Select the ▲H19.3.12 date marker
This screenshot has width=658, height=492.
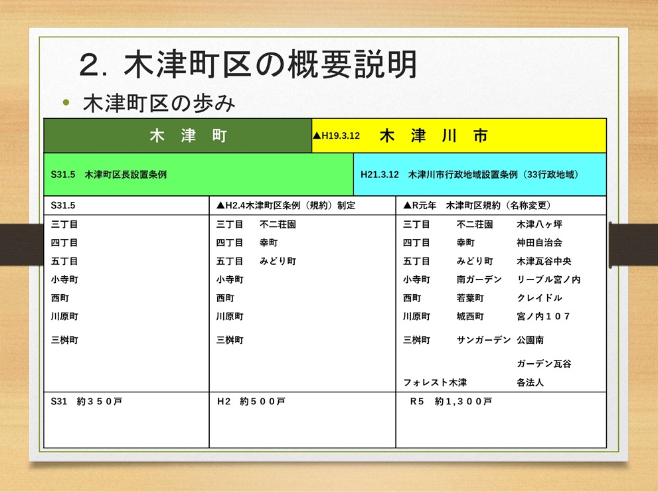point(336,136)
